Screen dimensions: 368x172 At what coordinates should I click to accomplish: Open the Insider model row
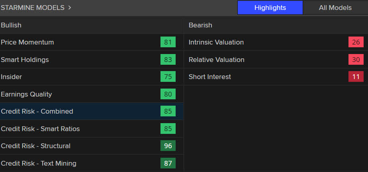92,77
